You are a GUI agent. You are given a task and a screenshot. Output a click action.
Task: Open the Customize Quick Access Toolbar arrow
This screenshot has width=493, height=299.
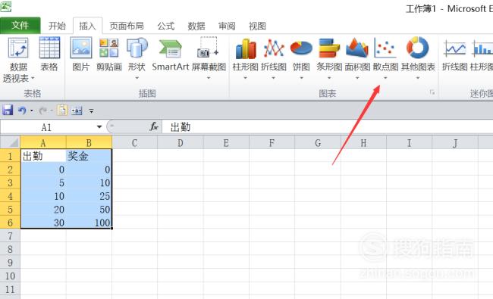pos(91,111)
